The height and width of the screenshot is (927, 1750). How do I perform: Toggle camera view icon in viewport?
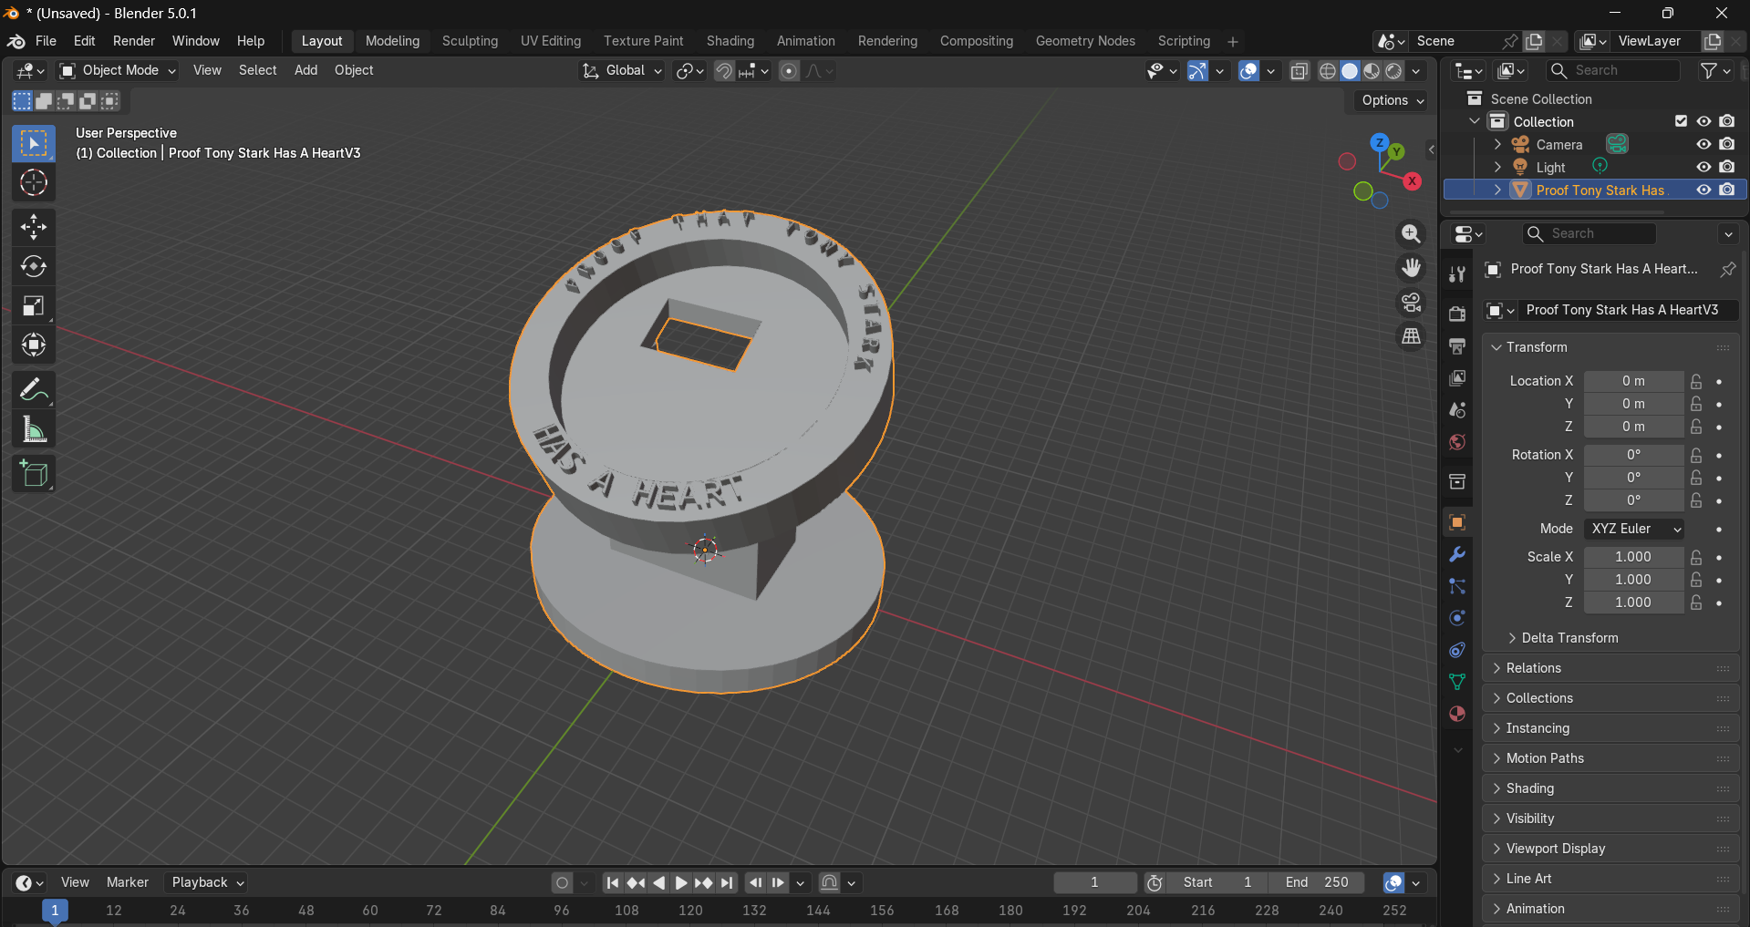coord(1411,302)
